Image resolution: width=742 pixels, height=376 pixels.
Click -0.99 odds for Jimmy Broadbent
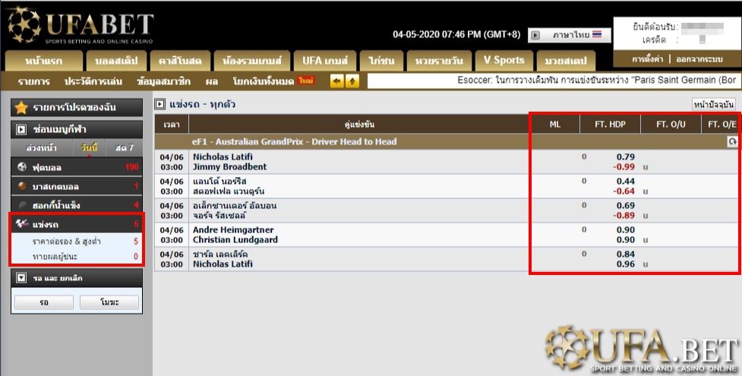click(x=624, y=166)
